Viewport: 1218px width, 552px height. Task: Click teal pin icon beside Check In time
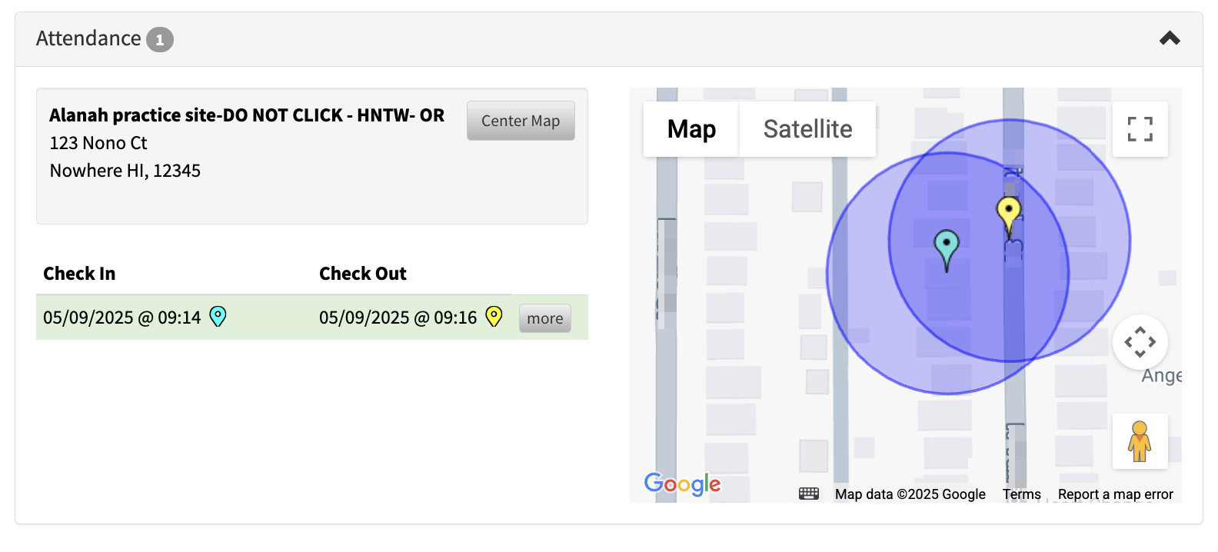pos(218,317)
